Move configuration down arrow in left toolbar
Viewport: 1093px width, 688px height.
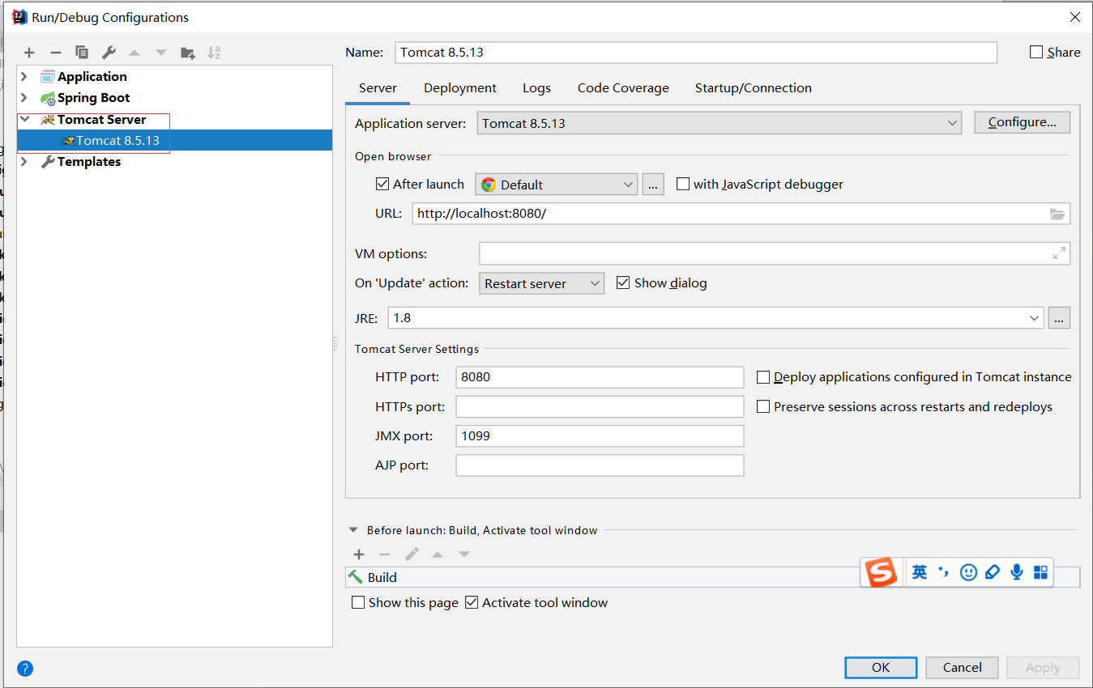[161, 53]
